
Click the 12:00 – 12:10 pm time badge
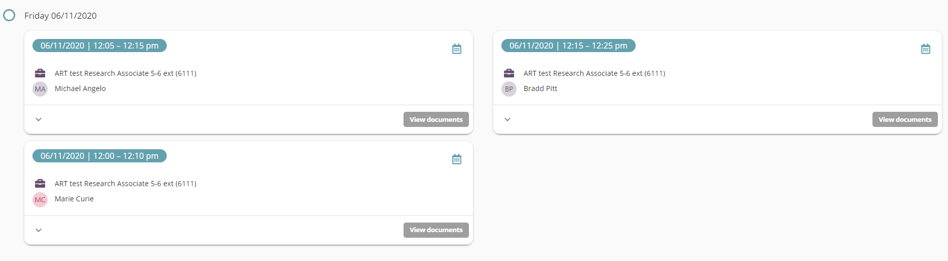pyautogui.click(x=99, y=156)
